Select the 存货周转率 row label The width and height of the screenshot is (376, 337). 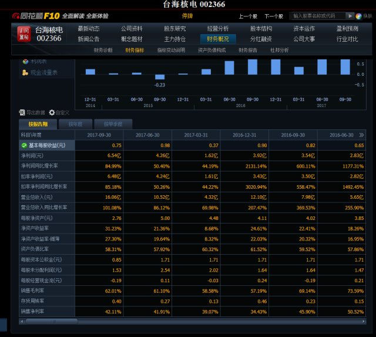coord(32,301)
